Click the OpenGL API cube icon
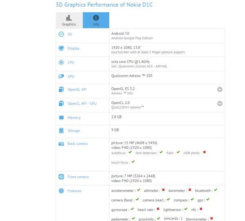245x221 pixels. (x=61, y=90)
